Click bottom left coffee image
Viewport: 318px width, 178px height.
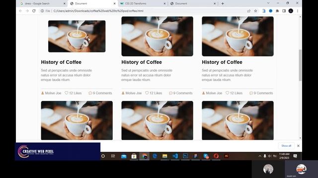(x=77, y=121)
